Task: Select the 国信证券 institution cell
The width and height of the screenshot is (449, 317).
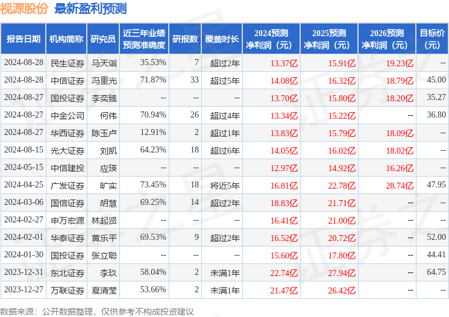Action: (68, 202)
